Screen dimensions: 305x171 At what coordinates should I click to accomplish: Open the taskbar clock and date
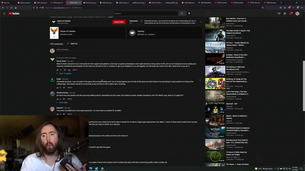(x=295, y=169)
